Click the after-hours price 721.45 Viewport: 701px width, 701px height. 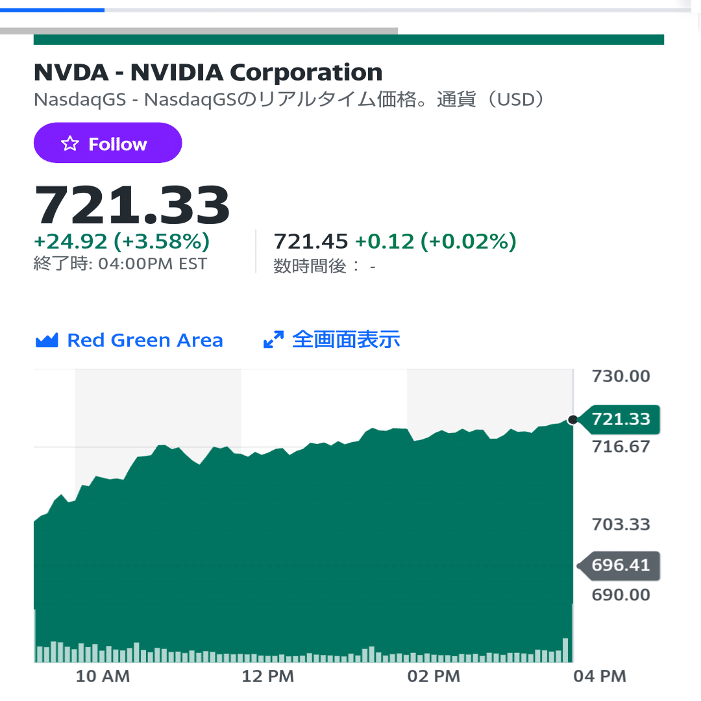(311, 241)
